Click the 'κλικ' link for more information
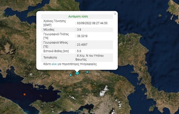Screen dimensions: 179x114 54,64
